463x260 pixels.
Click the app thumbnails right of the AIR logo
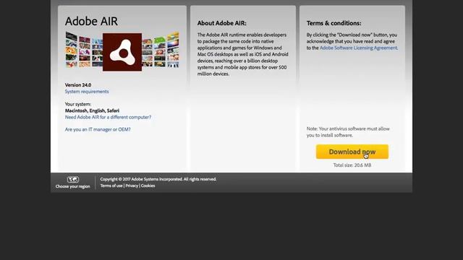click(x=161, y=50)
